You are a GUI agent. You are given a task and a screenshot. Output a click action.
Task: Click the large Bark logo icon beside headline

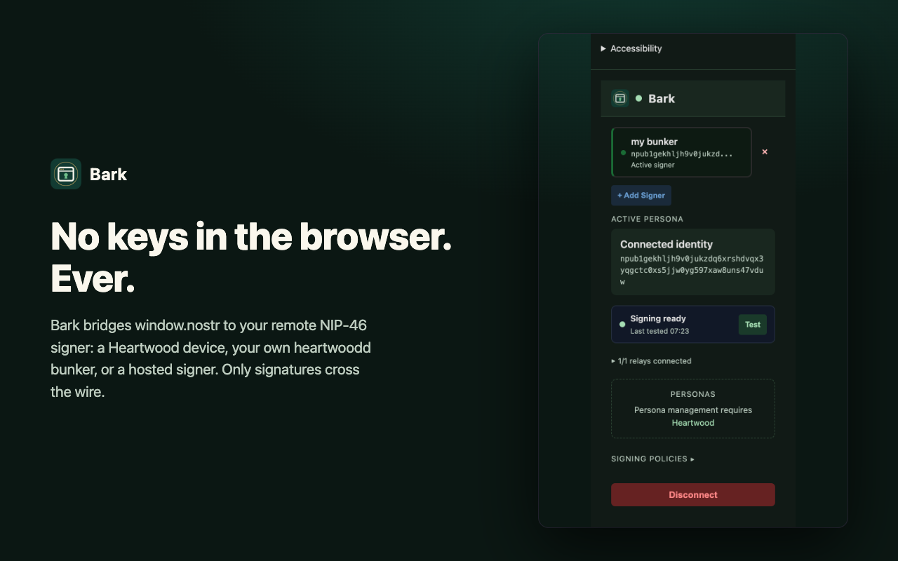66,174
